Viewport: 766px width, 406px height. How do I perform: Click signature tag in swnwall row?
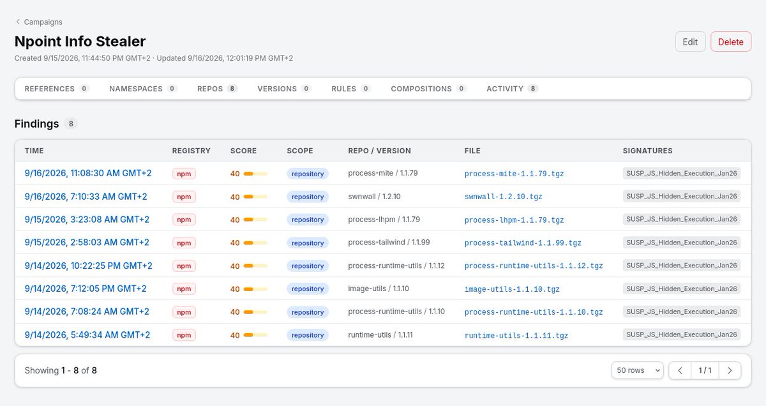(x=682, y=196)
